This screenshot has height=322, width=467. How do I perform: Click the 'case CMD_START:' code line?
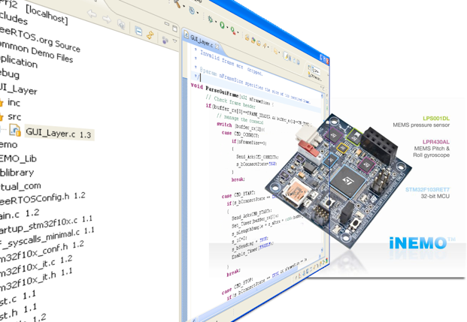(238, 194)
